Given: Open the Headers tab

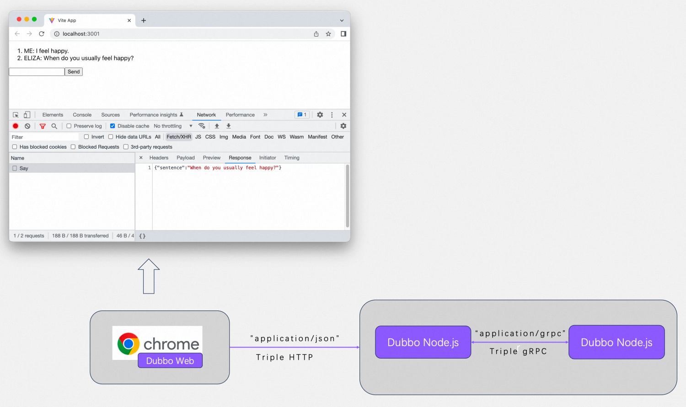Looking at the screenshot, I should (159, 158).
